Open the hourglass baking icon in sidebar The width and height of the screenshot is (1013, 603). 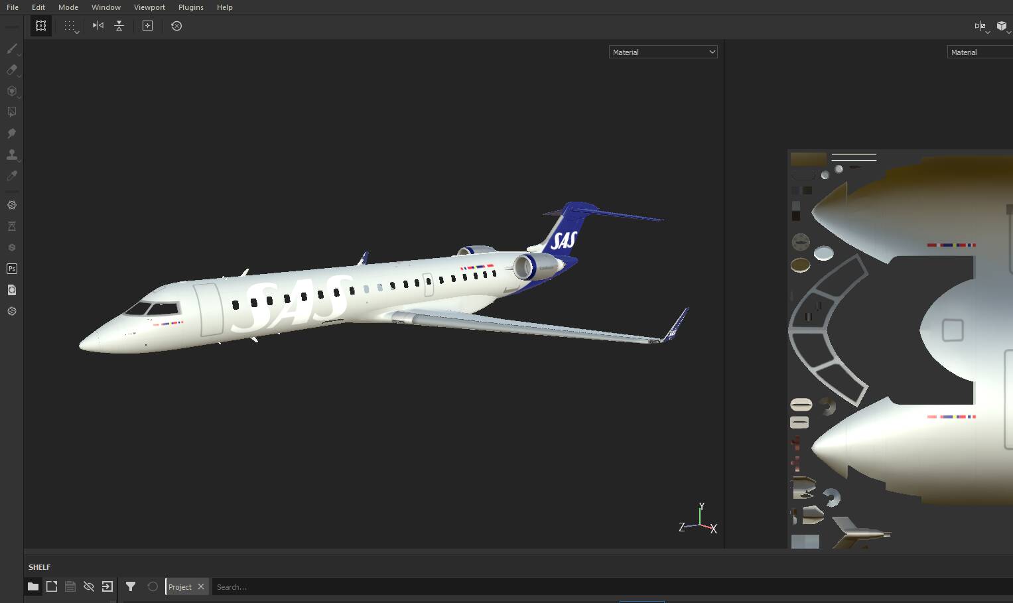11,226
